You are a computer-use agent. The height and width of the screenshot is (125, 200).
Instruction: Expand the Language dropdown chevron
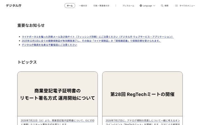(154, 6)
